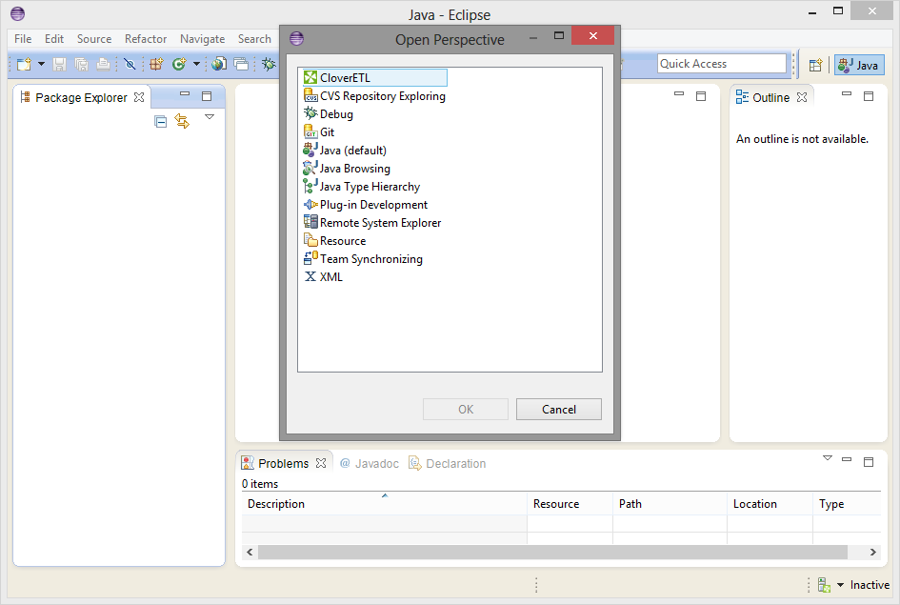Sort problems by Resource column header
The image size is (900, 605).
point(570,504)
